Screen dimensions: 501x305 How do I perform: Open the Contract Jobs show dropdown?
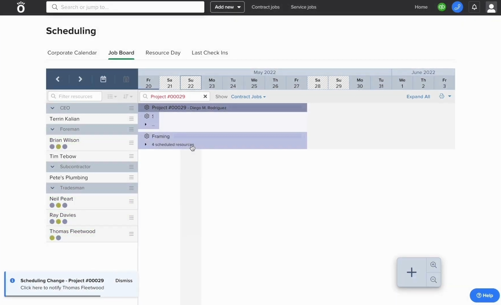(x=248, y=96)
